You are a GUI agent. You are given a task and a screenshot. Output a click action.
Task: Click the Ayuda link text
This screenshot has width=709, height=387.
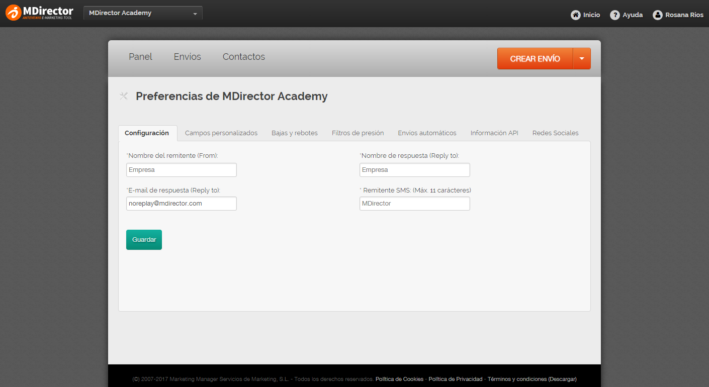coord(633,15)
